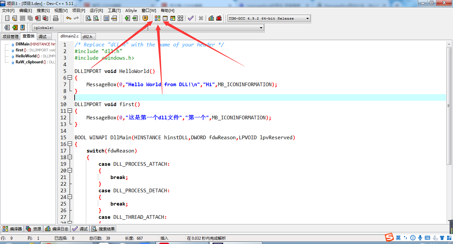This screenshot has width=453, height=244.
Task: Click the Compile & Run icon
Action: [173, 18]
